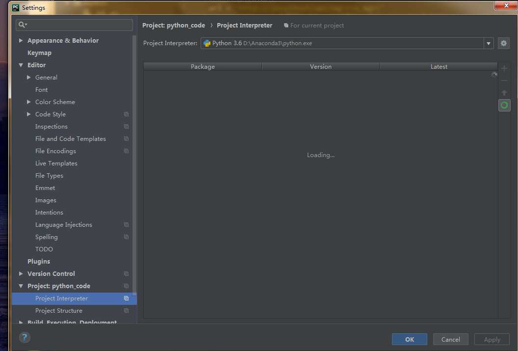Select Live Templates in settings tree
This screenshot has height=351, width=518.
pyautogui.click(x=56, y=163)
